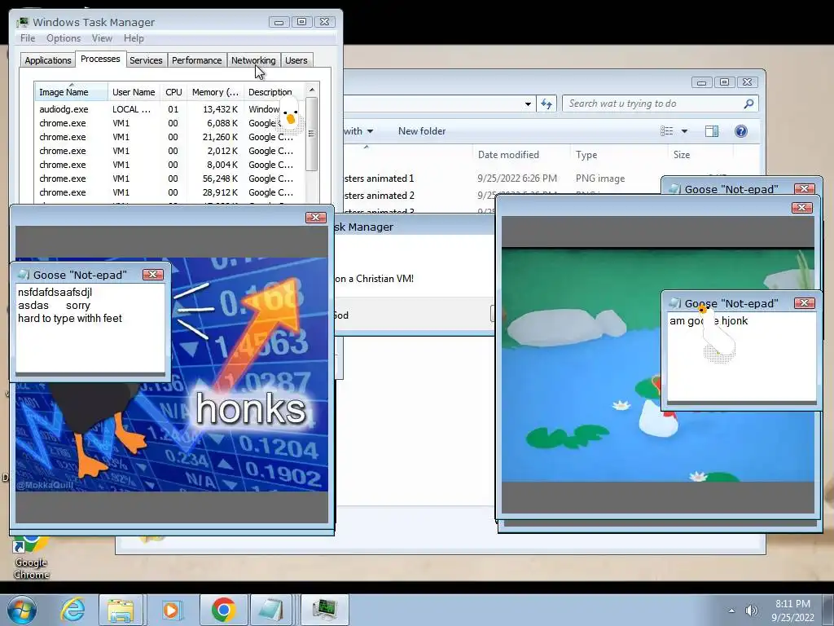Open the Google Chrome desktop shortcut
834x626 pixels.
31,558
